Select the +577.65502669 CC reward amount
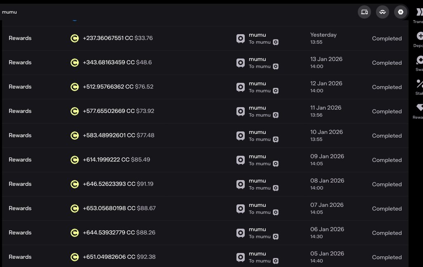This screenshot has height=267, width=423. [109, 111]
